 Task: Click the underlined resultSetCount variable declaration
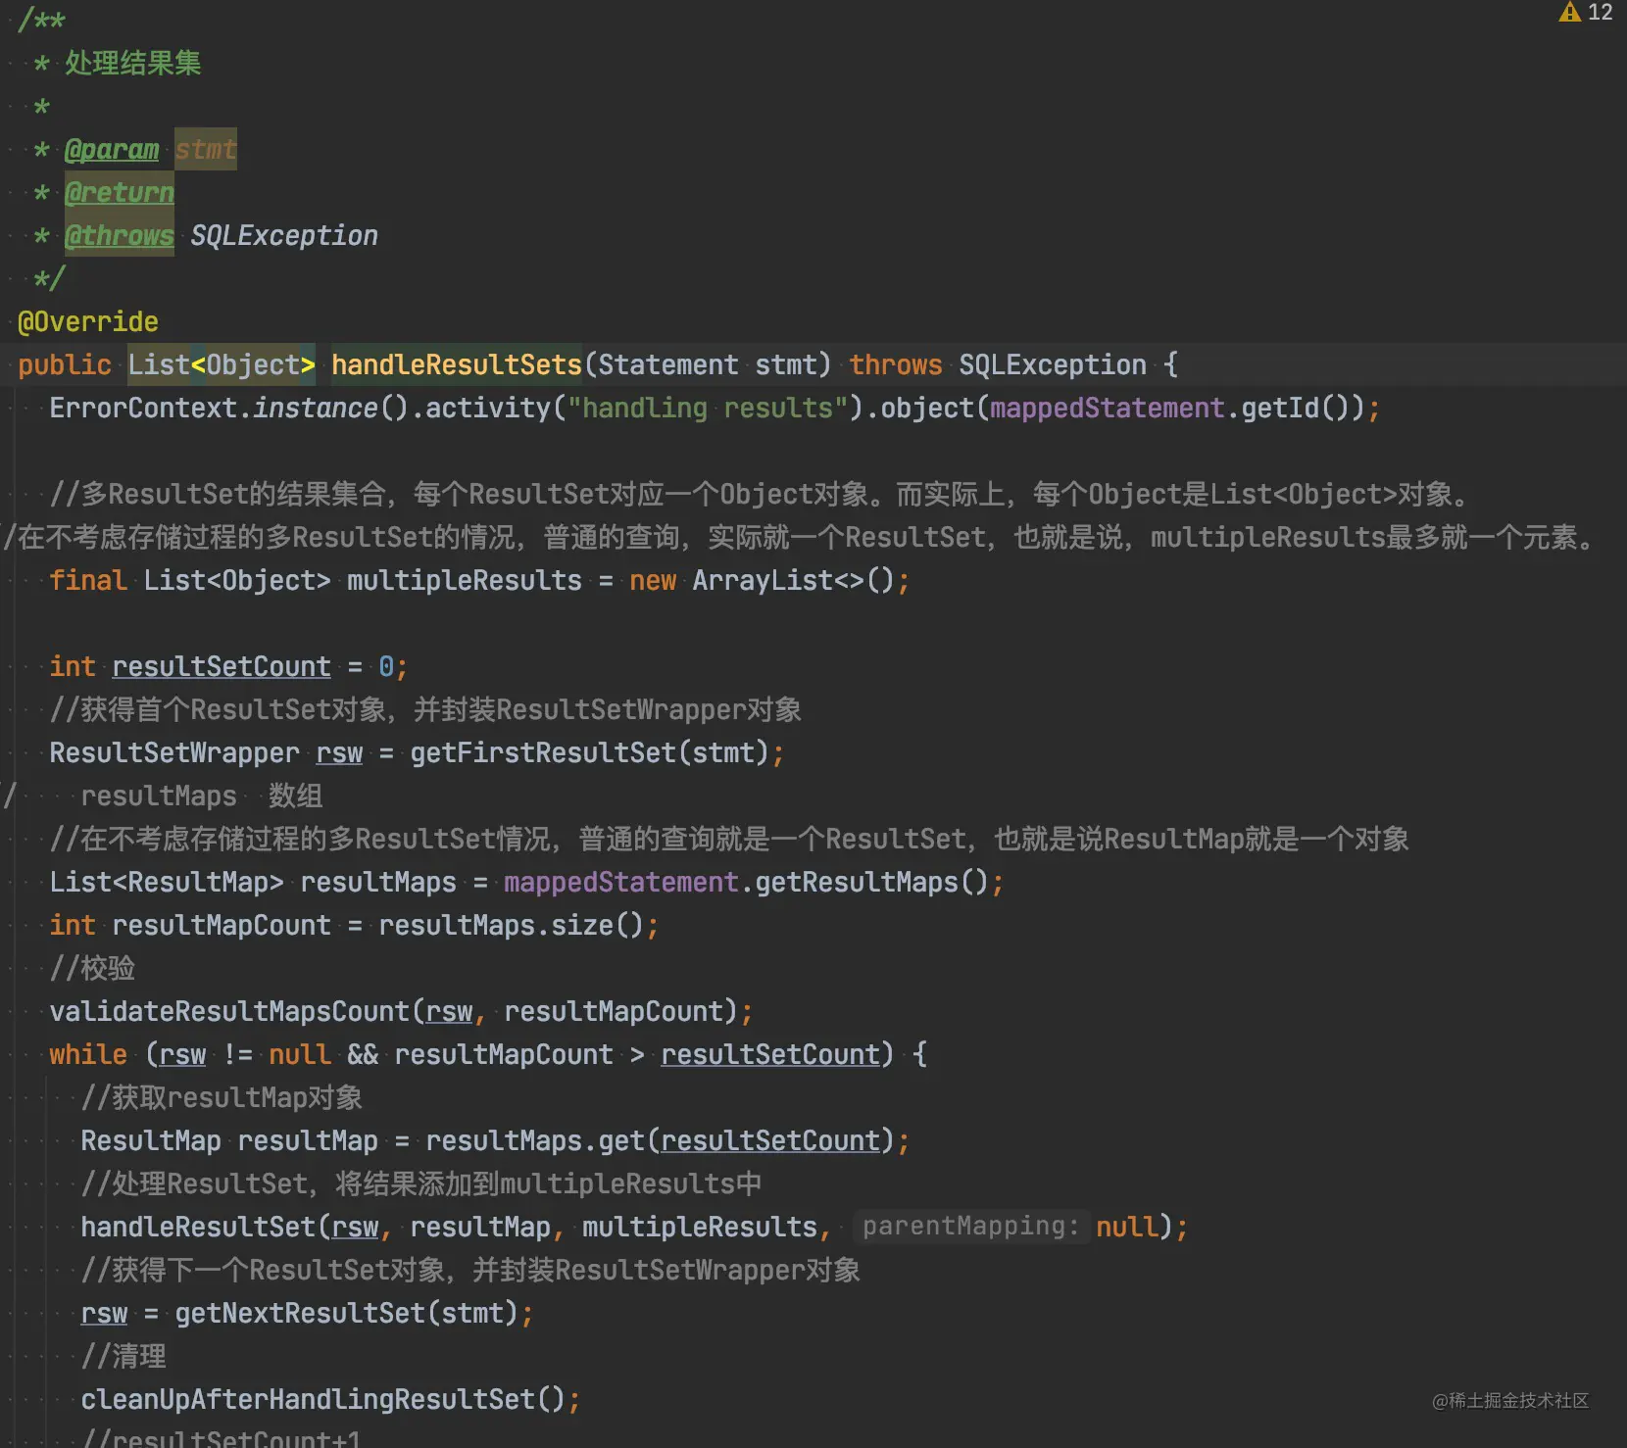click(222, 666)
